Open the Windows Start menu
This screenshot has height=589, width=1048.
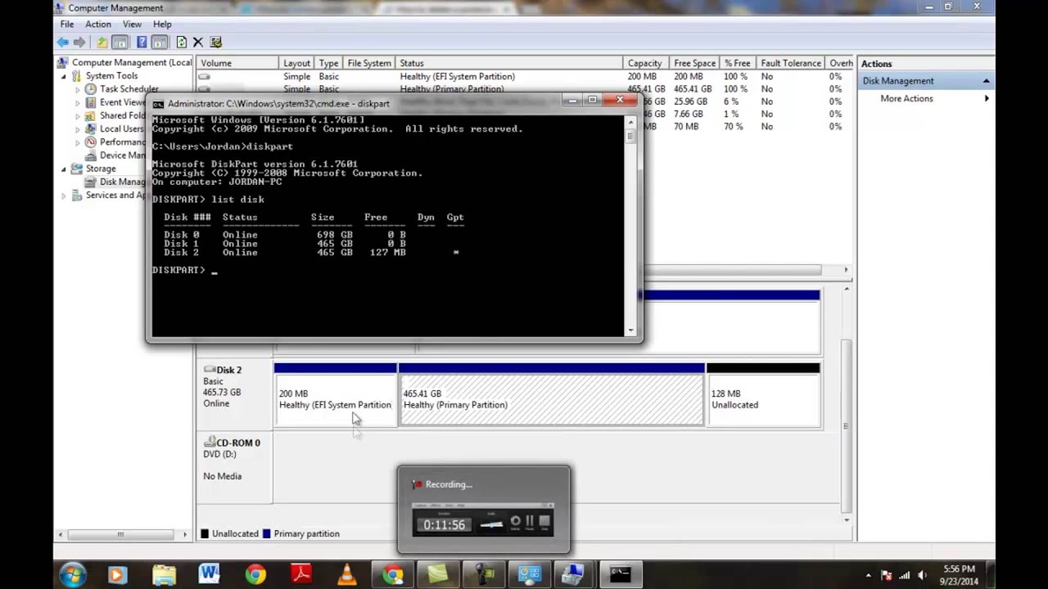click(72, 575)
